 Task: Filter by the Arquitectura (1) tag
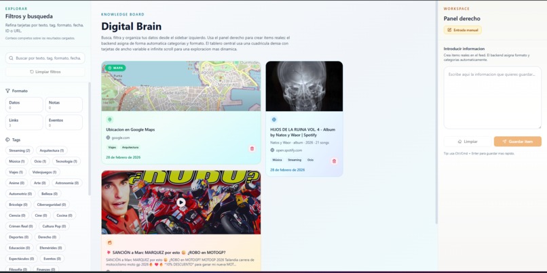point(52,150)
